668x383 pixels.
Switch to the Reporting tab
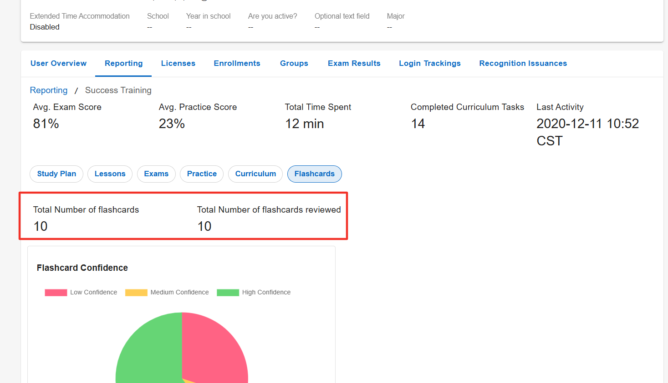[123, 63]
